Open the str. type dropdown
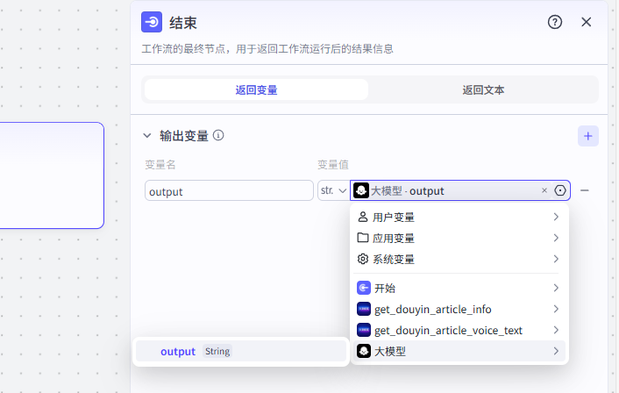Viewport: 619px width, 393px height. 333,190
